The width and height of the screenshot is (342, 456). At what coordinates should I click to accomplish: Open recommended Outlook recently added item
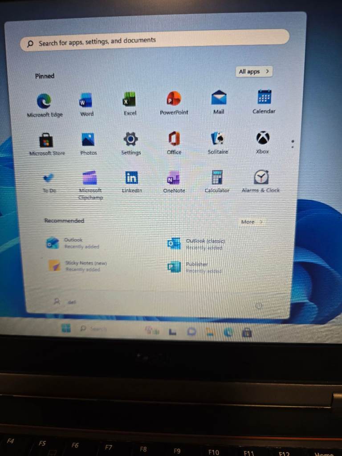[73, 243]
